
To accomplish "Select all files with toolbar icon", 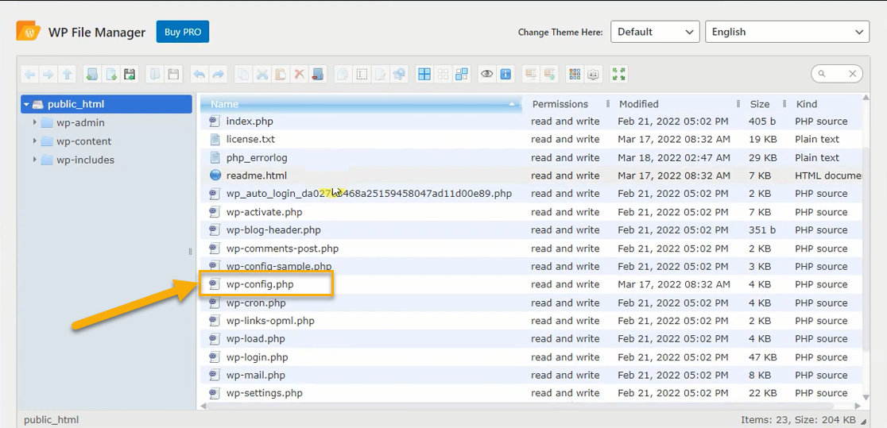I will [x=424, y=74].
